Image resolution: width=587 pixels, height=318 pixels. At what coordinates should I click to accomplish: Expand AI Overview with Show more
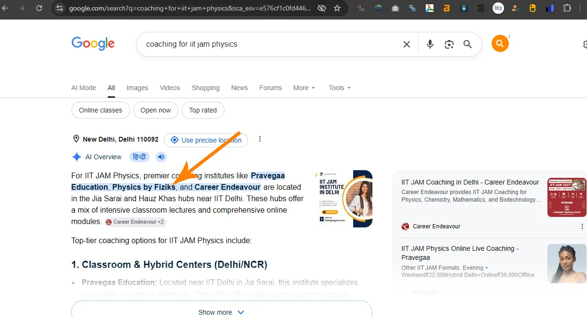coord(221,312)
